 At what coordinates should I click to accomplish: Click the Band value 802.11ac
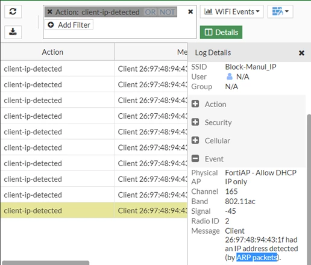click(240, 201)
